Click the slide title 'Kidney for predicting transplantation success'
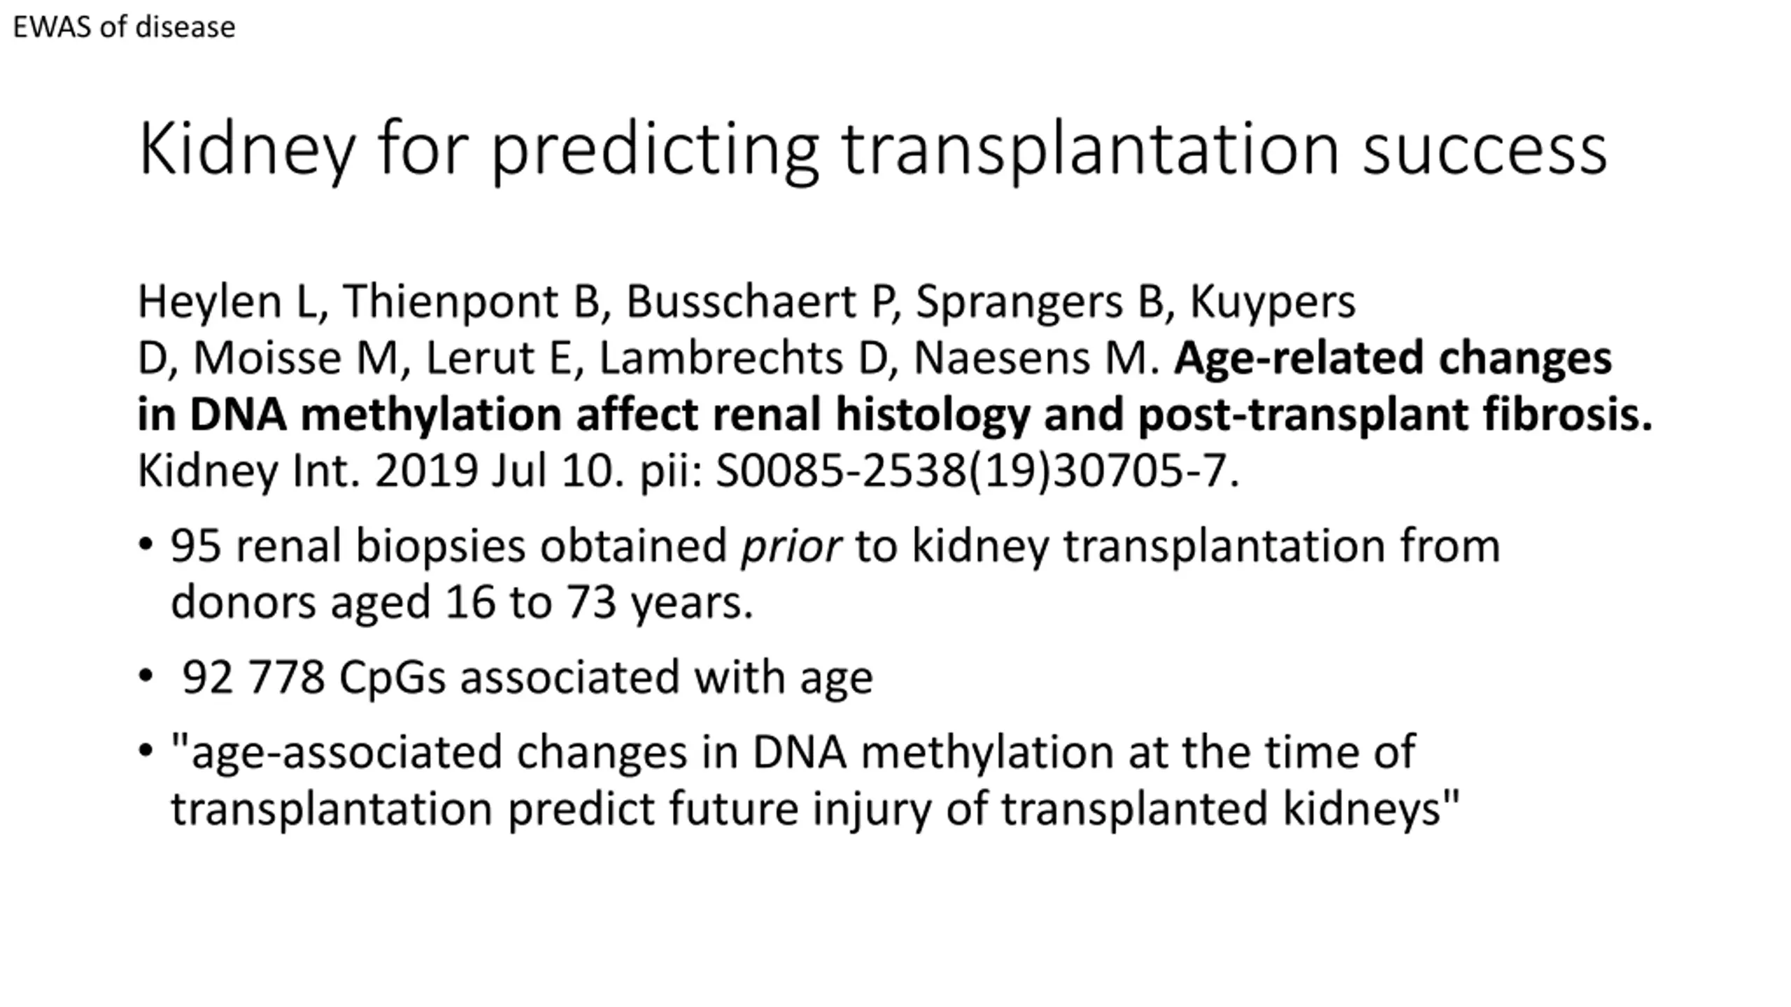This screenshot has height=1007, width=1791. [x=872, y=150]
